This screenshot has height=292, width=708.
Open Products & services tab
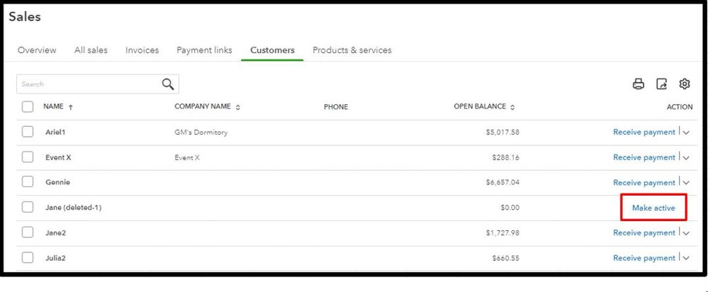[x=352, y=50]
